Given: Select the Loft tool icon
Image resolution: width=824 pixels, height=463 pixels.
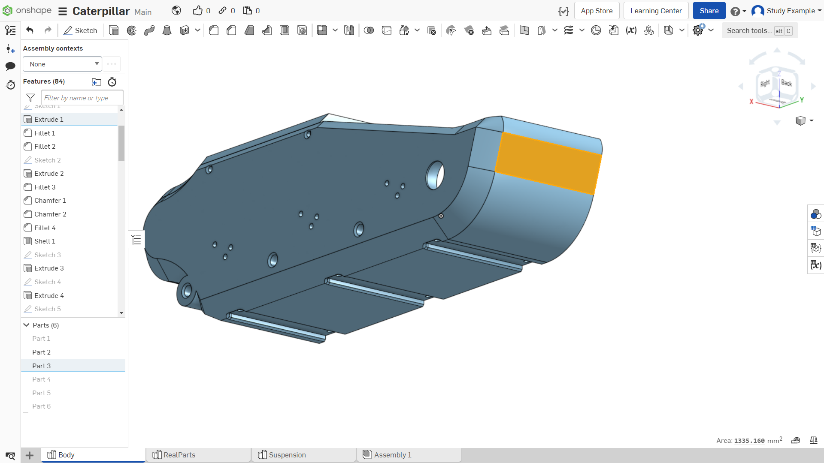Looking at the screenshot, I should coord(167,30).
